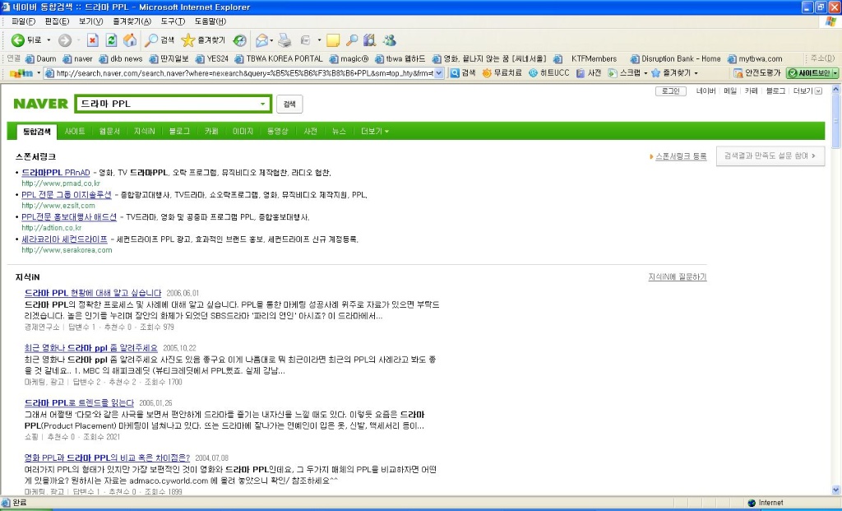Click the 검색 button next to Naver search box
The height and width of the screenshot is (511, 842).
pos(289,104)
